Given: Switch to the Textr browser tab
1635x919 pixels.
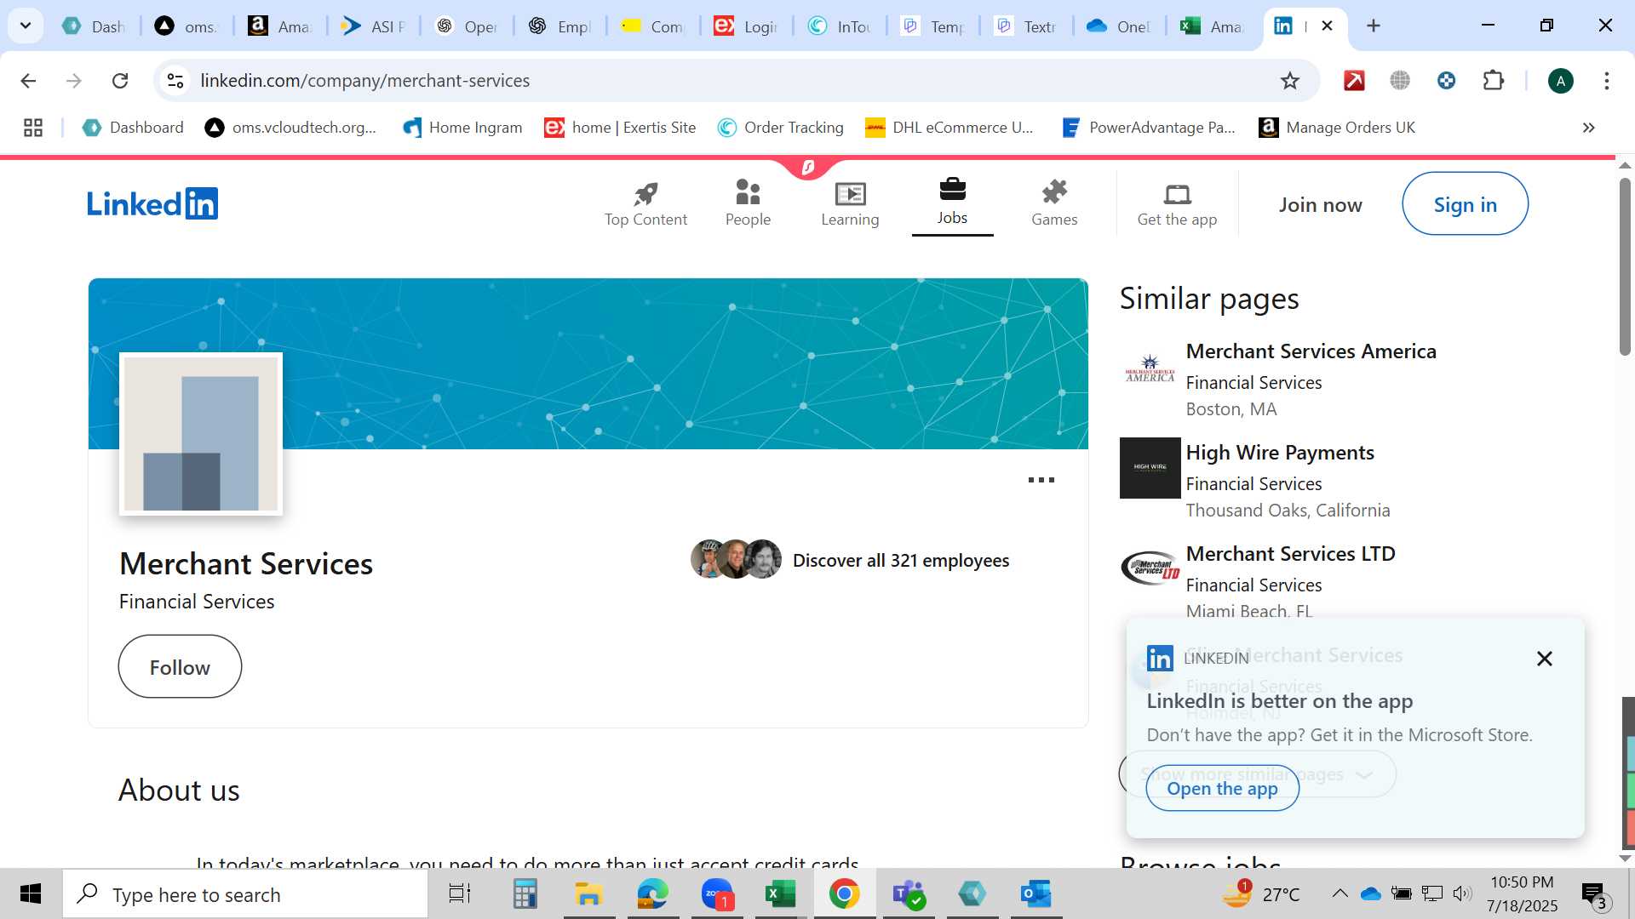Looking at the screenshot, I should click(x=1026, y=26).
